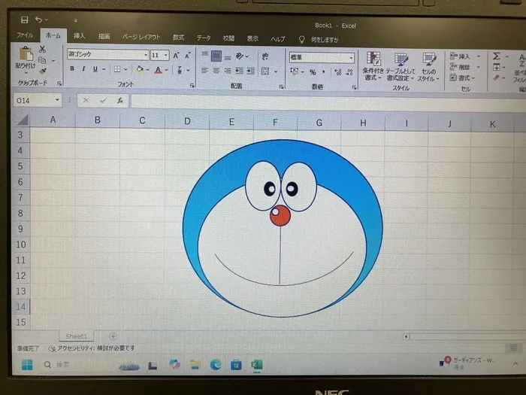Open the Help (ヘルプ) tab
Viewport: 526px width, 395px height.
coord(278,39)
